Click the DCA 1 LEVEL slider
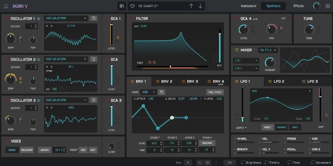Image resolution: width=333 pixels, height=166 pixels. [111, 34]
